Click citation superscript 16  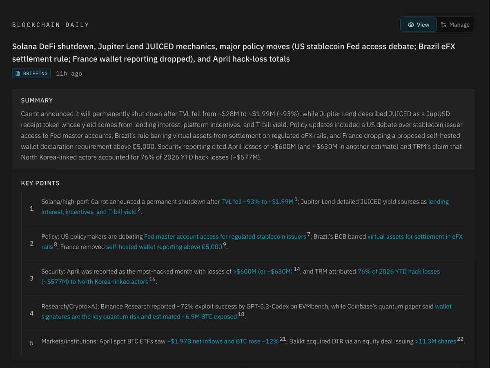point(152,279)
